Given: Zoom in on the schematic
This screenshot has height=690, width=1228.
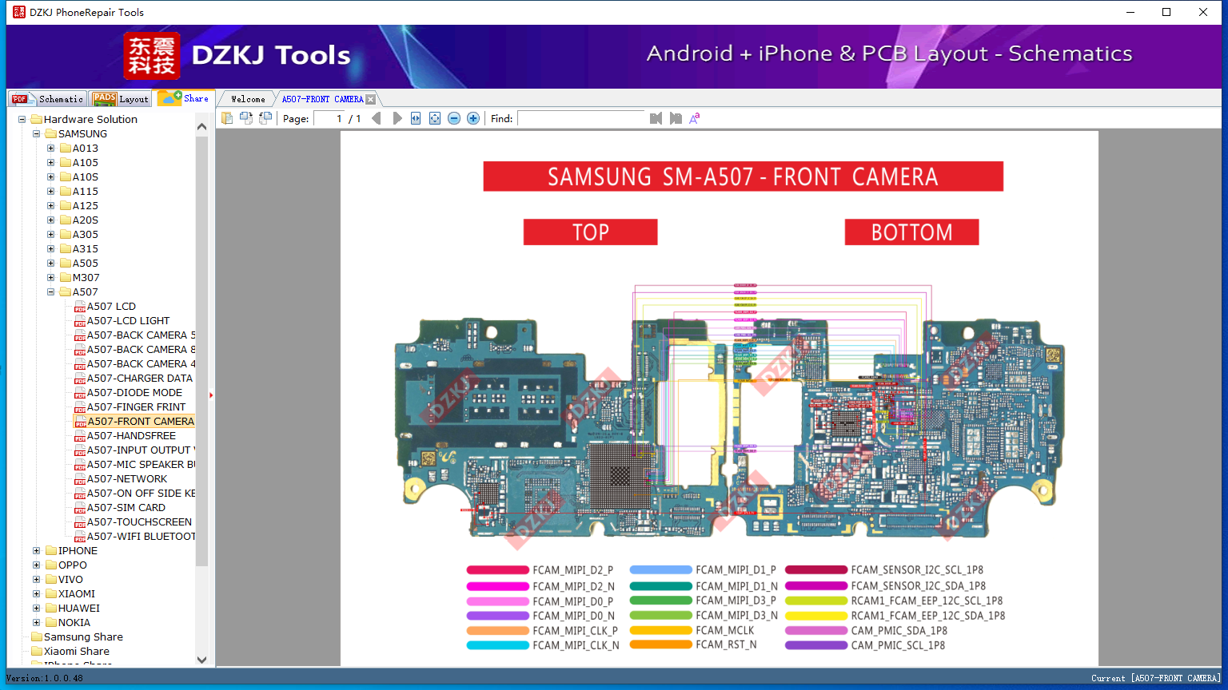Looking at the screenshot, I should pyautogui.click(x=473, y=118).
